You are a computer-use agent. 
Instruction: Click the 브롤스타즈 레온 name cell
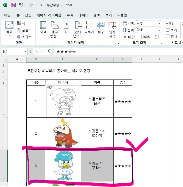[97, 101]
